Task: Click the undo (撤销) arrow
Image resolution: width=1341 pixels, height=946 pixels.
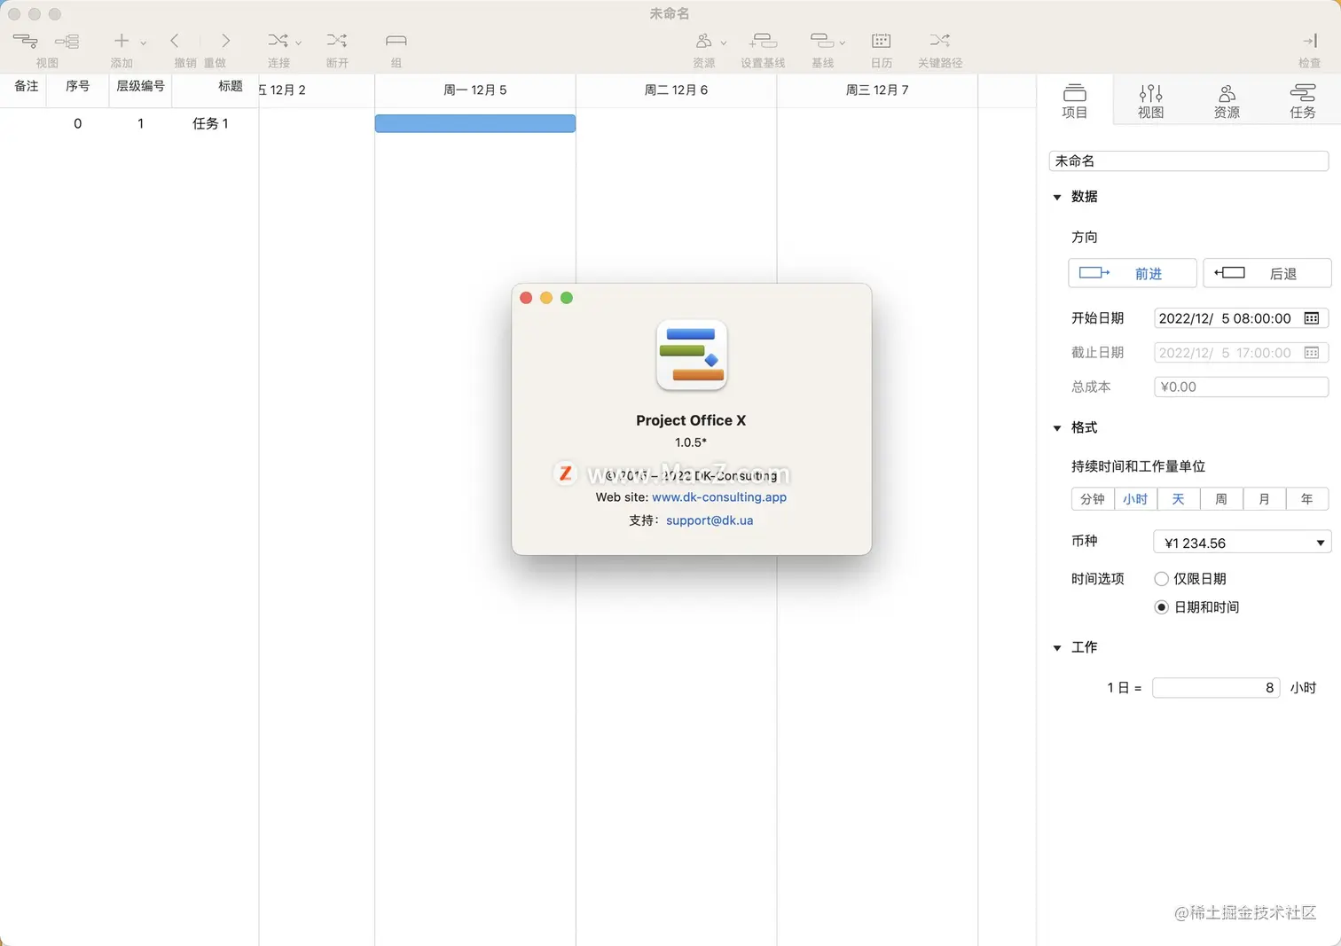Action: tap(175, 41)
